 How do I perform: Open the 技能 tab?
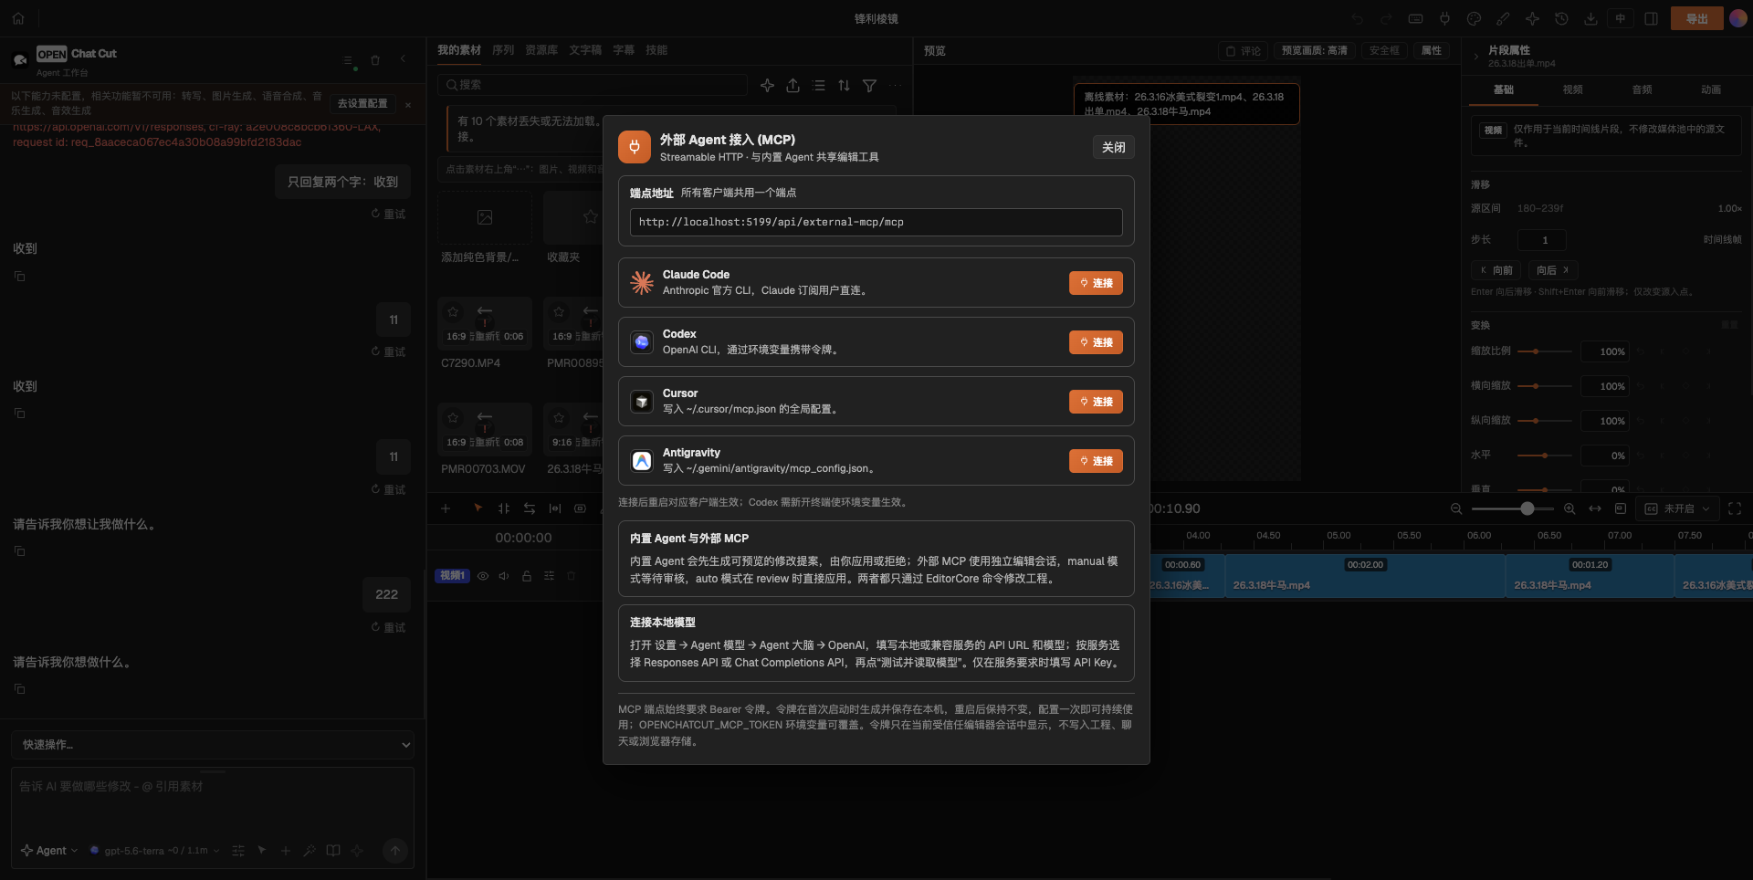(656, 50)
